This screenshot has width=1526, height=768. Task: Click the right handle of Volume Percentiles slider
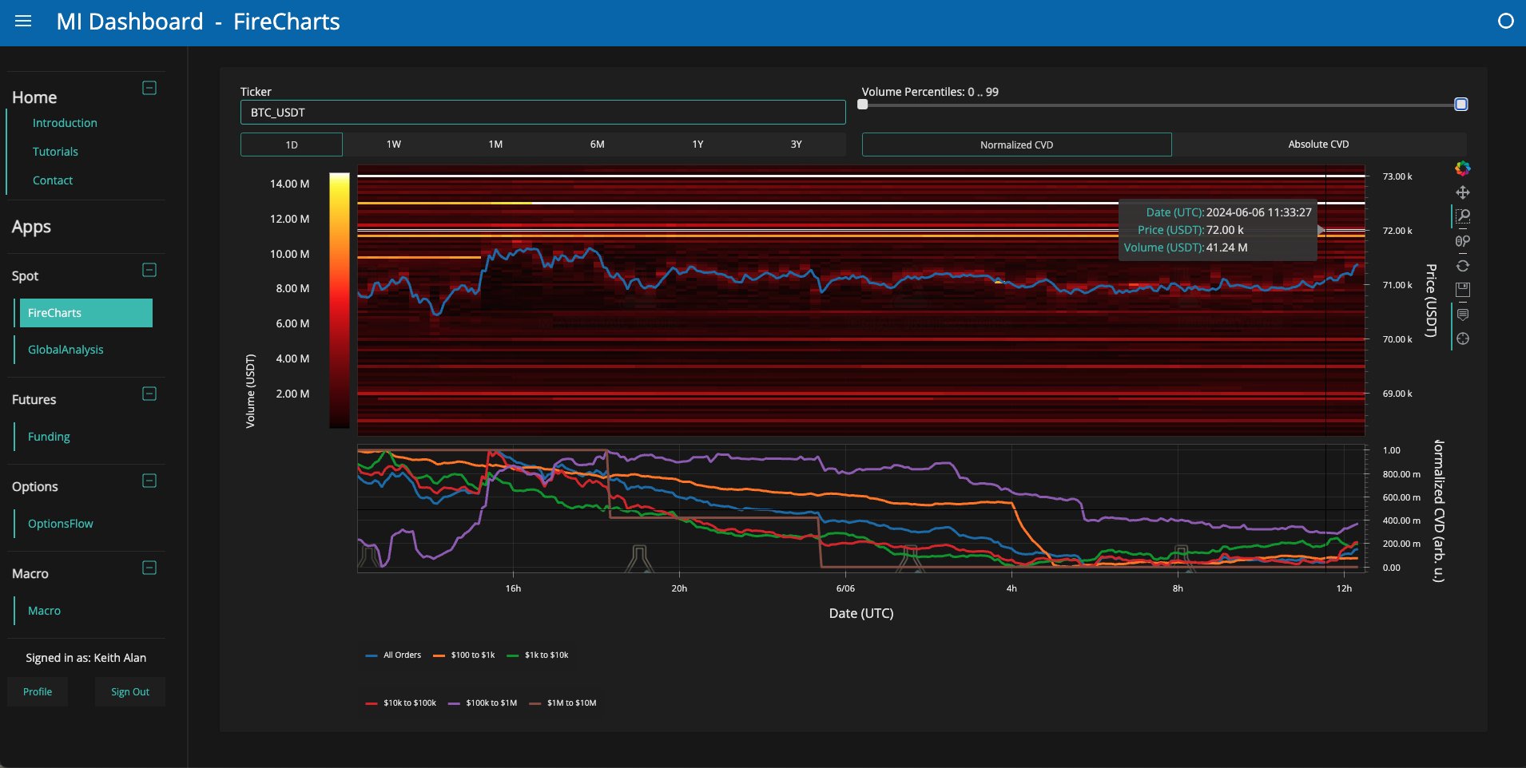click(1461, 105)
